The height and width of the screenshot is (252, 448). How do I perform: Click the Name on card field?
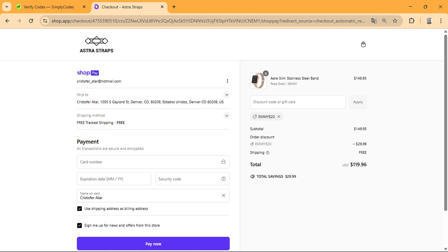(x=153, y=196)
